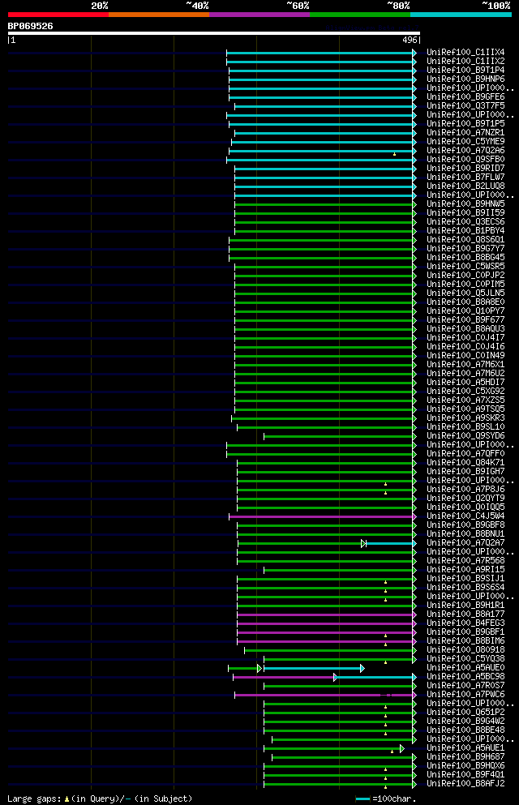Select the UniRef100_A5AUE0 label

click(x=465, y=667)
